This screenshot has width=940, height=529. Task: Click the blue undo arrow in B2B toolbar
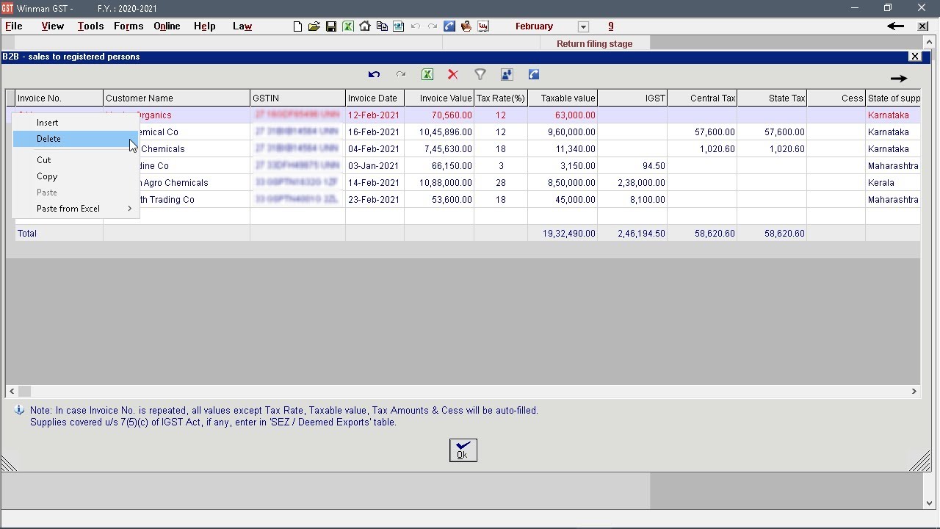pos(374,74)
